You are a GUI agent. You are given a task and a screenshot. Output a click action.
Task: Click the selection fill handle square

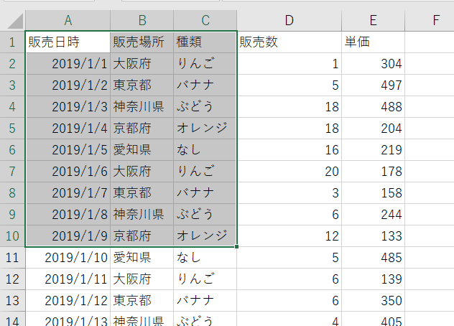click(237, 247)
